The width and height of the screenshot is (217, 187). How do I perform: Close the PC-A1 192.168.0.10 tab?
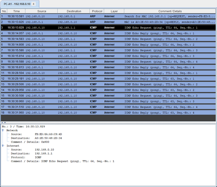[34, 4]
